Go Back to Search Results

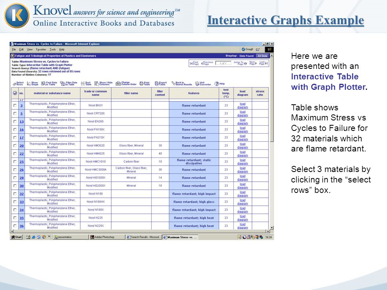coord(182,84)
